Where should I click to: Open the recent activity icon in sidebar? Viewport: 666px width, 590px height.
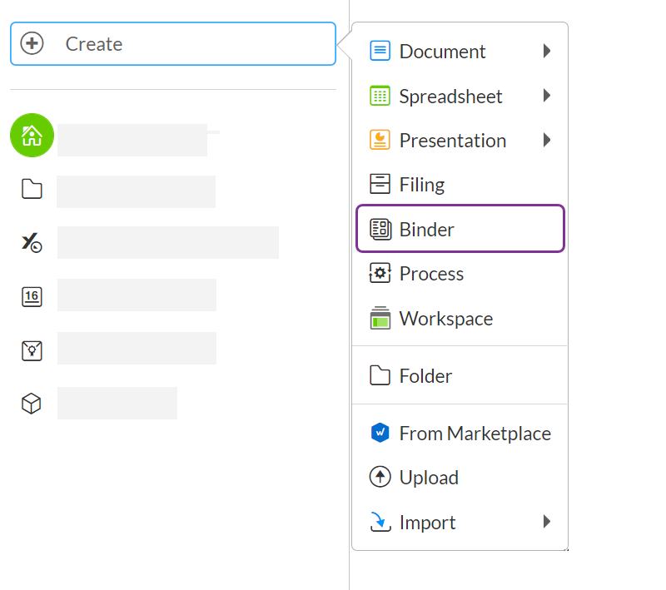pos(31,242)
